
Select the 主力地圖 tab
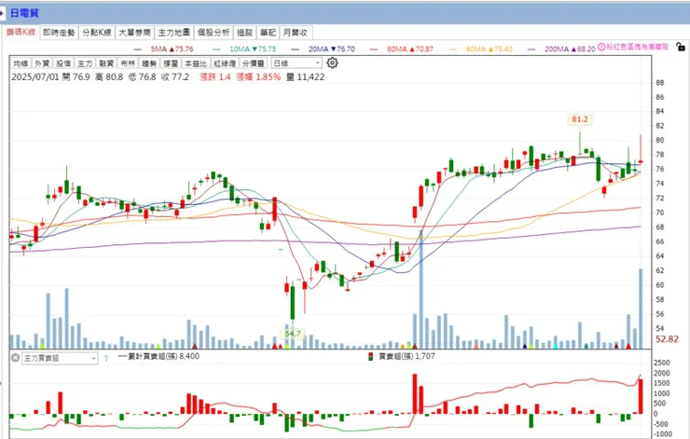[173, 33]
